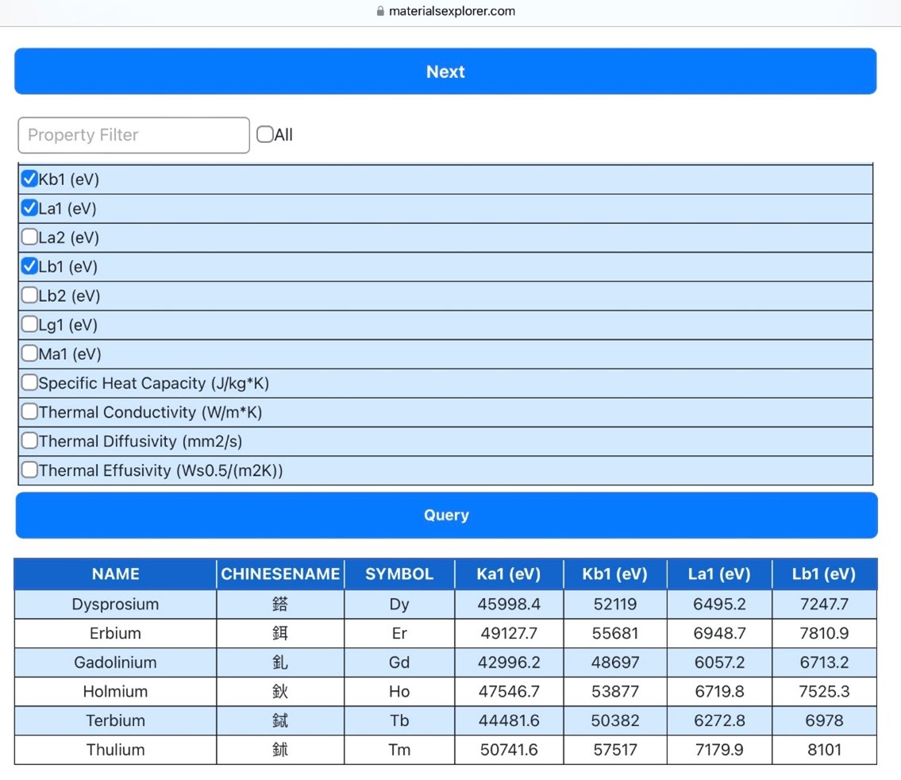Click the Er symbol cell
The height and width of the screenshot is (780, 901).
click(399, 633)
